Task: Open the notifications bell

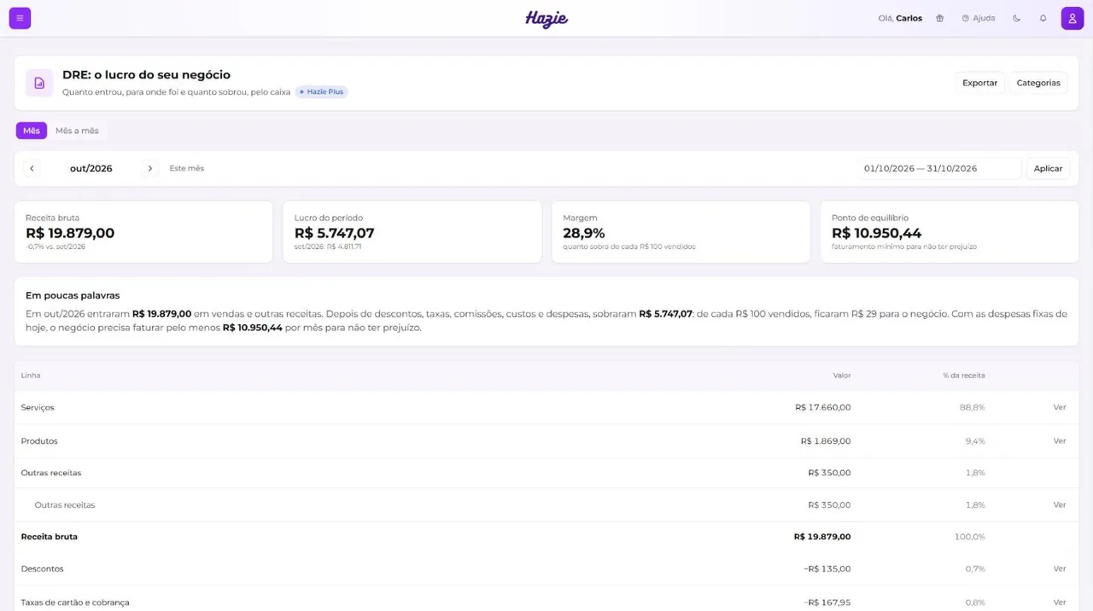Action: coord(1043,18)
